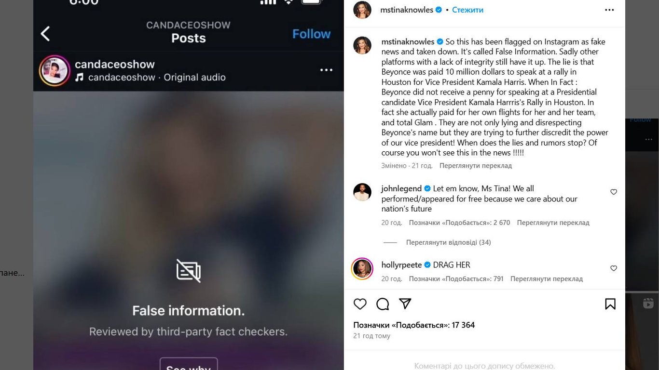659x370 pixels.
Task: Open hollyrpeete's story-ring avatar
Action: coord(362,268)
